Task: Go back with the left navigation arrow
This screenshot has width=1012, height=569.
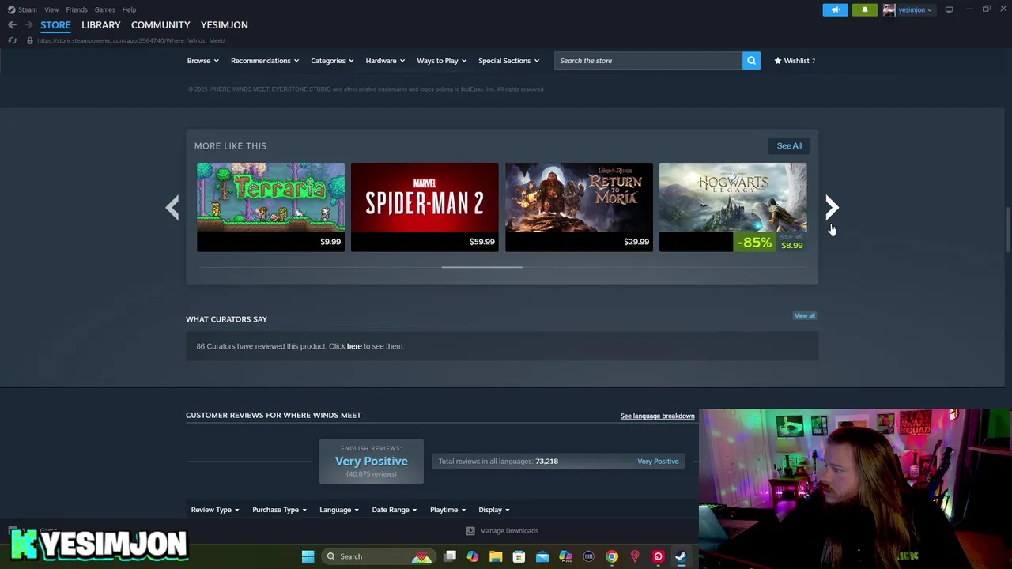Action: coord(12,25)
